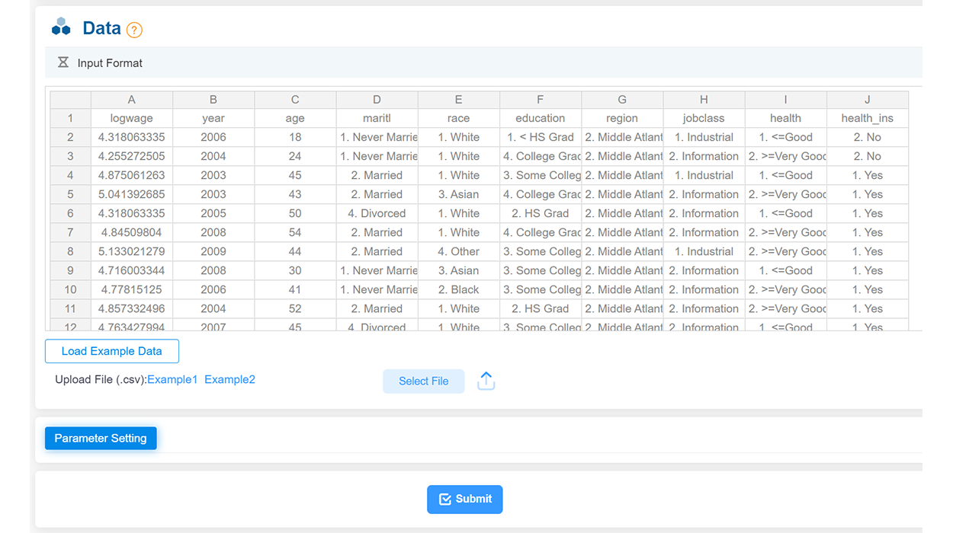Submit the data form

tap(464, 499)
